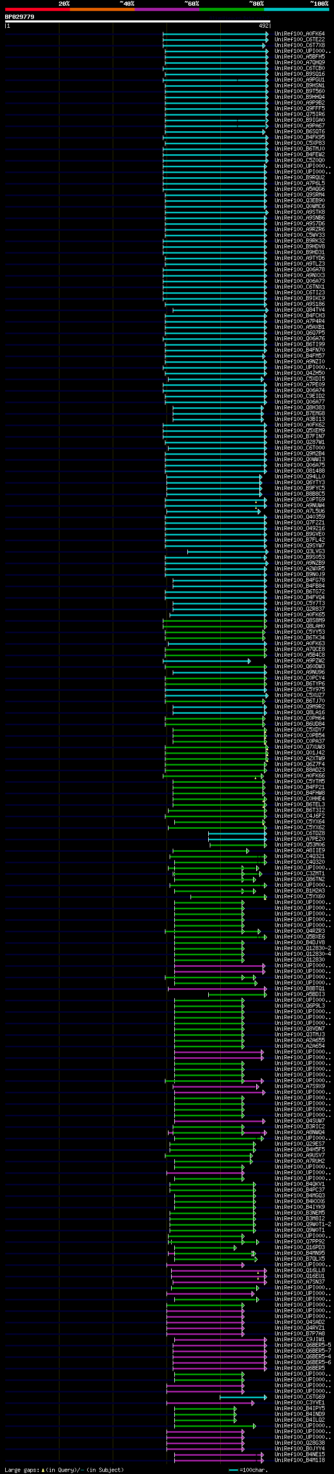This screenshot has height=1474, width=334.
Task: Click the orange ~40% identity legend segment
Action: 102,9
